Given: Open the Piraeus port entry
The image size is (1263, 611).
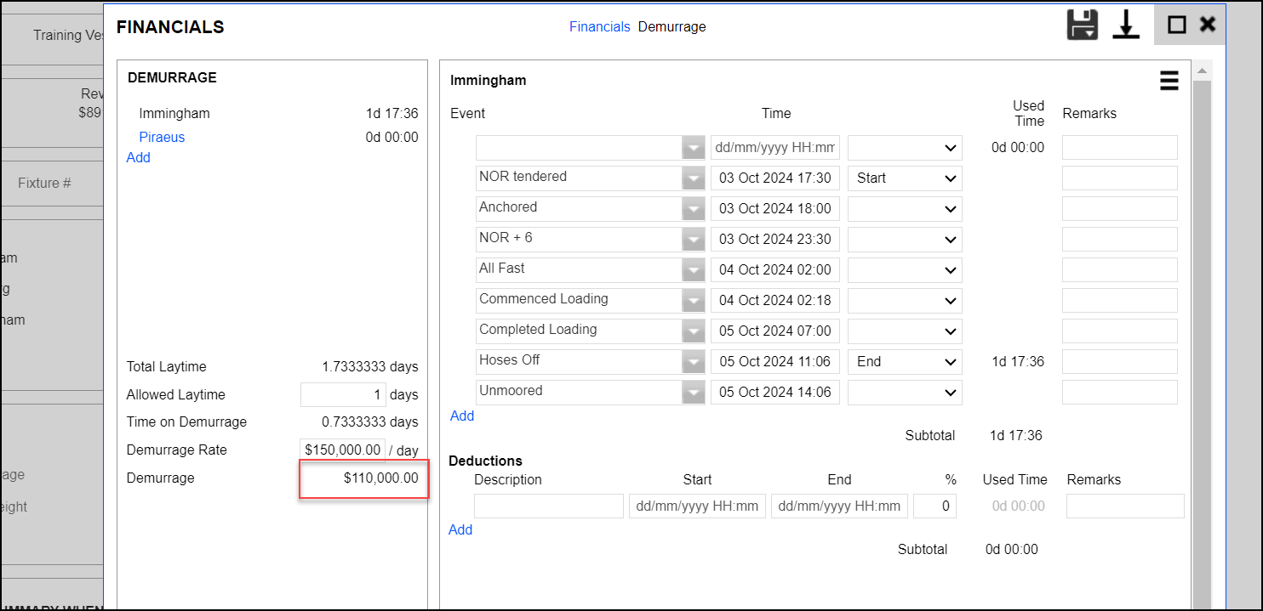Looking at the screenshot, I should pos(162,138).
